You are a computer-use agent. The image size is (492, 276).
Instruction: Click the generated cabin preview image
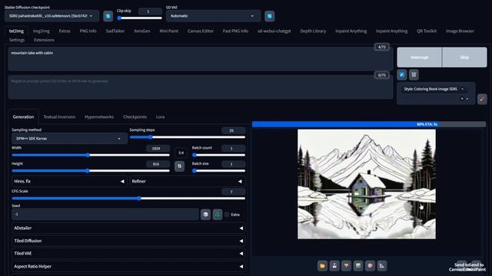point(367,184)
